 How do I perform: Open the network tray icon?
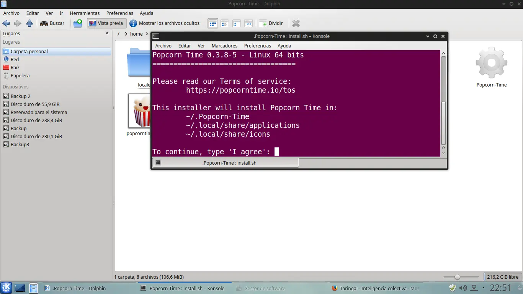474,288
